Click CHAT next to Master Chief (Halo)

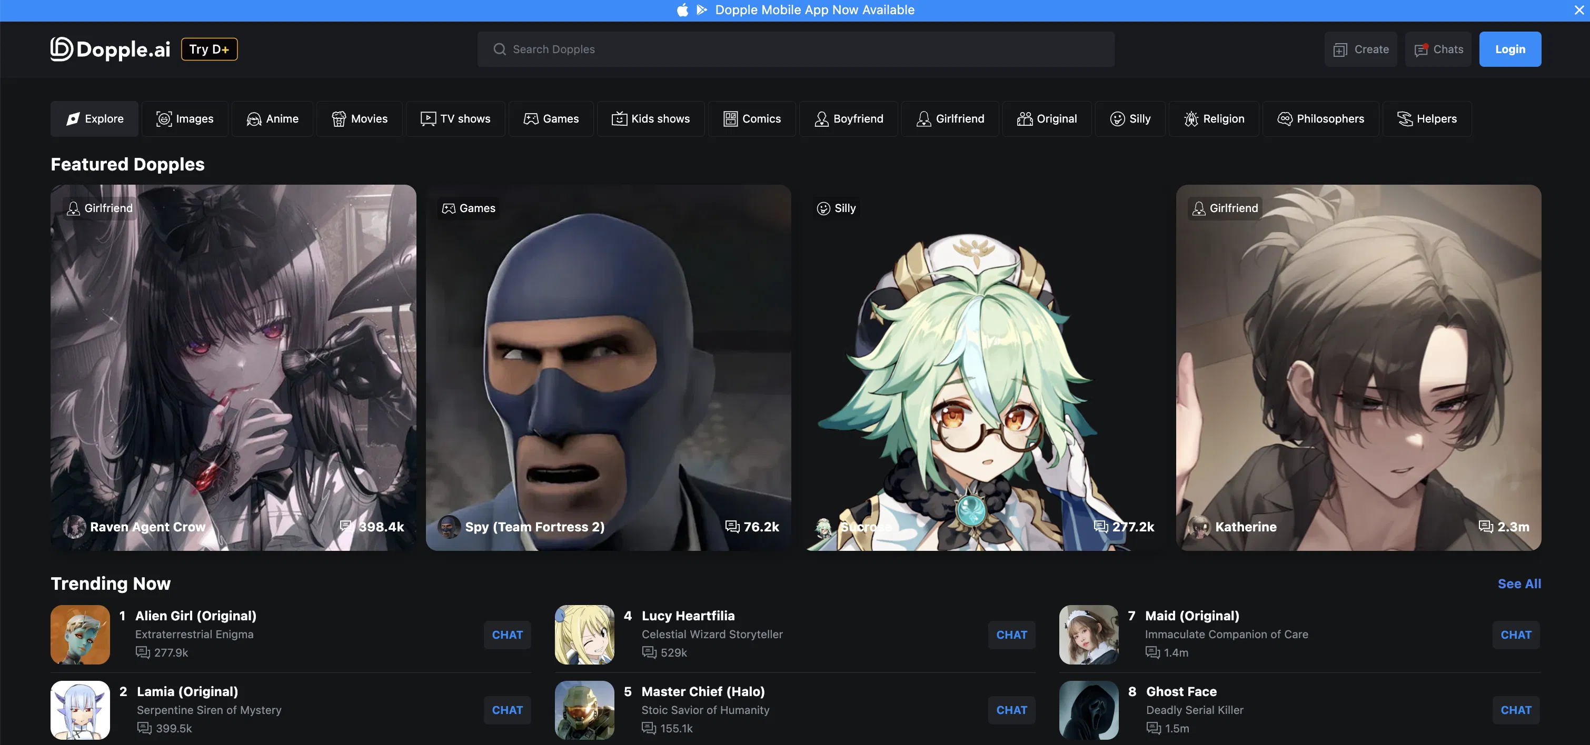point(1011,710)
